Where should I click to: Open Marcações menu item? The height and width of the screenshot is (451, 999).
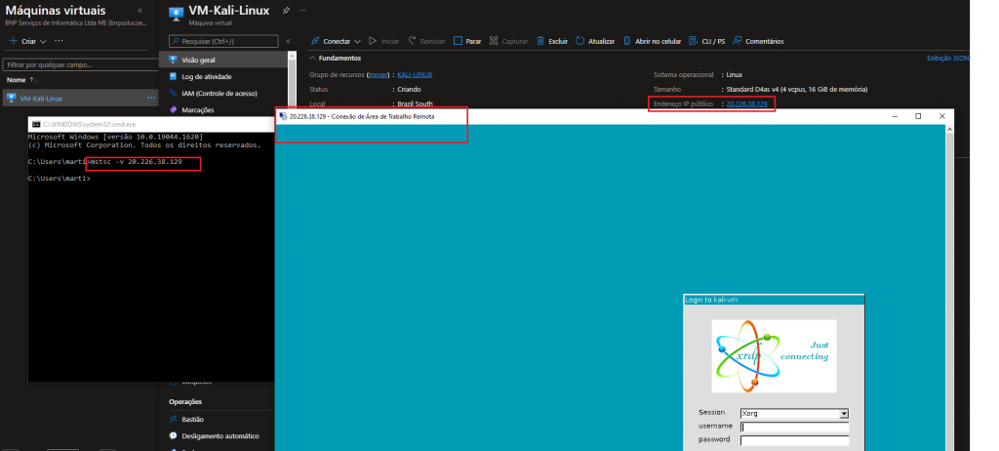tap(197, 109)
